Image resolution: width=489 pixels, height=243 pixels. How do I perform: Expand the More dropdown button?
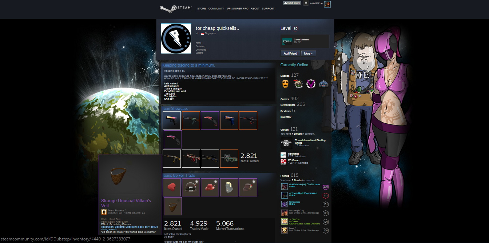pos(308,53)
